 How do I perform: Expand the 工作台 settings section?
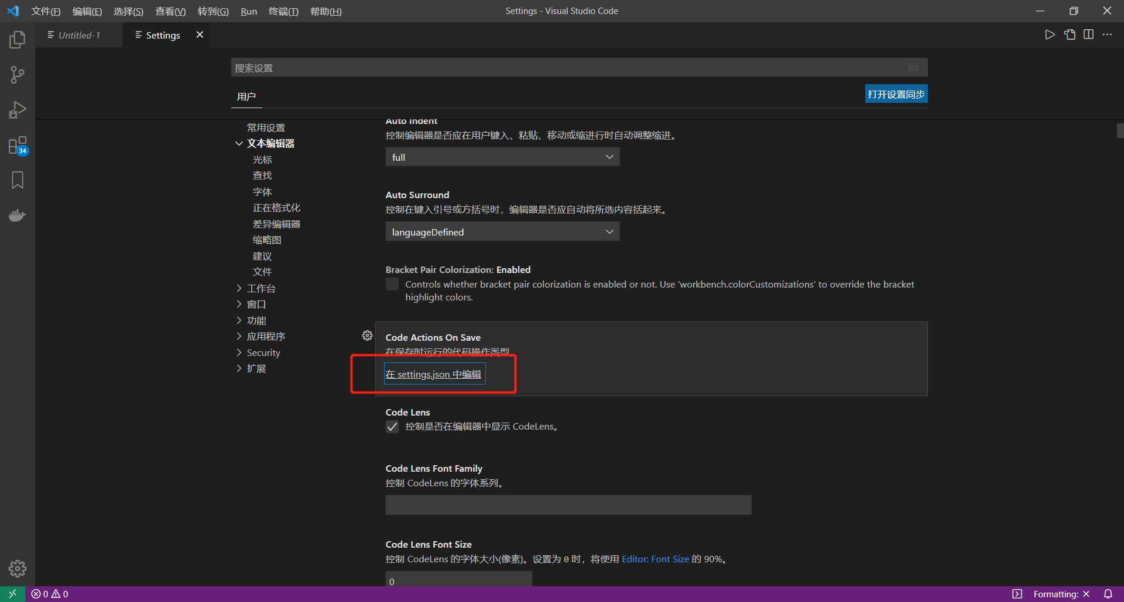(239, 288)
